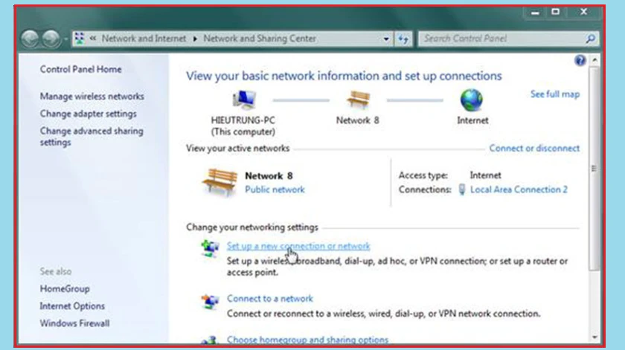The image size is (625, 350).
Task: Click the Internet globe icon
Action: coord(472,100)
